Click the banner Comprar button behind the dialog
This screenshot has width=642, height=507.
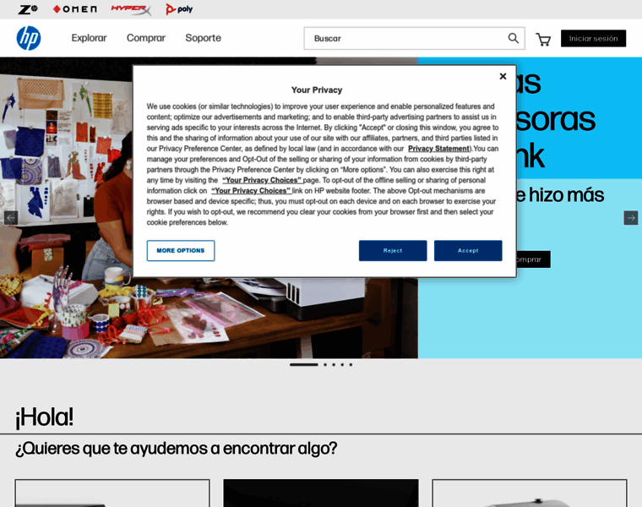(533, 259)
